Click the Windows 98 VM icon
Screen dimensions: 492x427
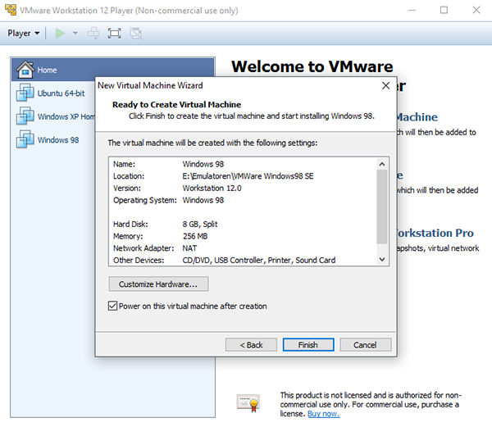25,139
